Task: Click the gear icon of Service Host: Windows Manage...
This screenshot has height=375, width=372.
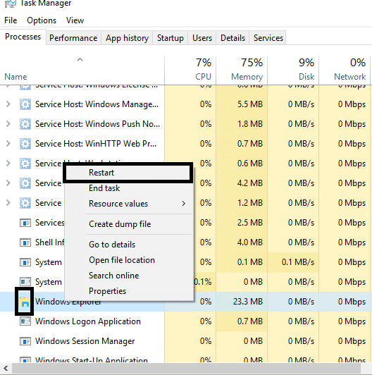Action: coord(25,104)
